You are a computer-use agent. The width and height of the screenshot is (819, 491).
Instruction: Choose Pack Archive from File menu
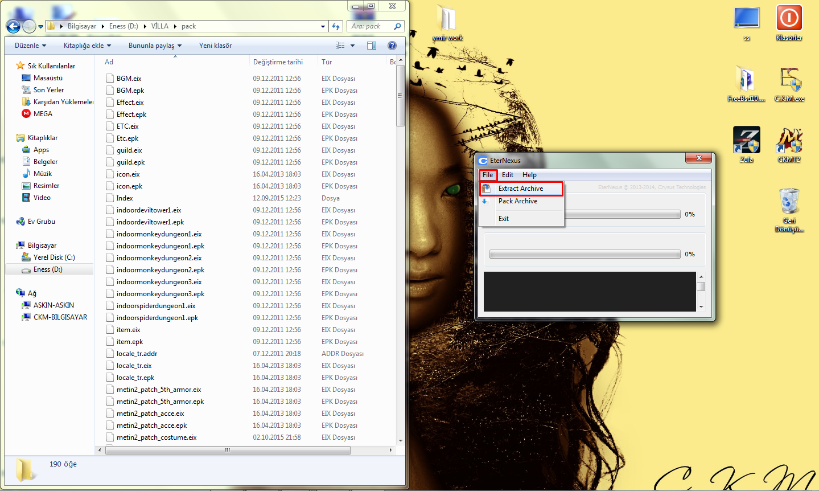click(x=521, y=201)
